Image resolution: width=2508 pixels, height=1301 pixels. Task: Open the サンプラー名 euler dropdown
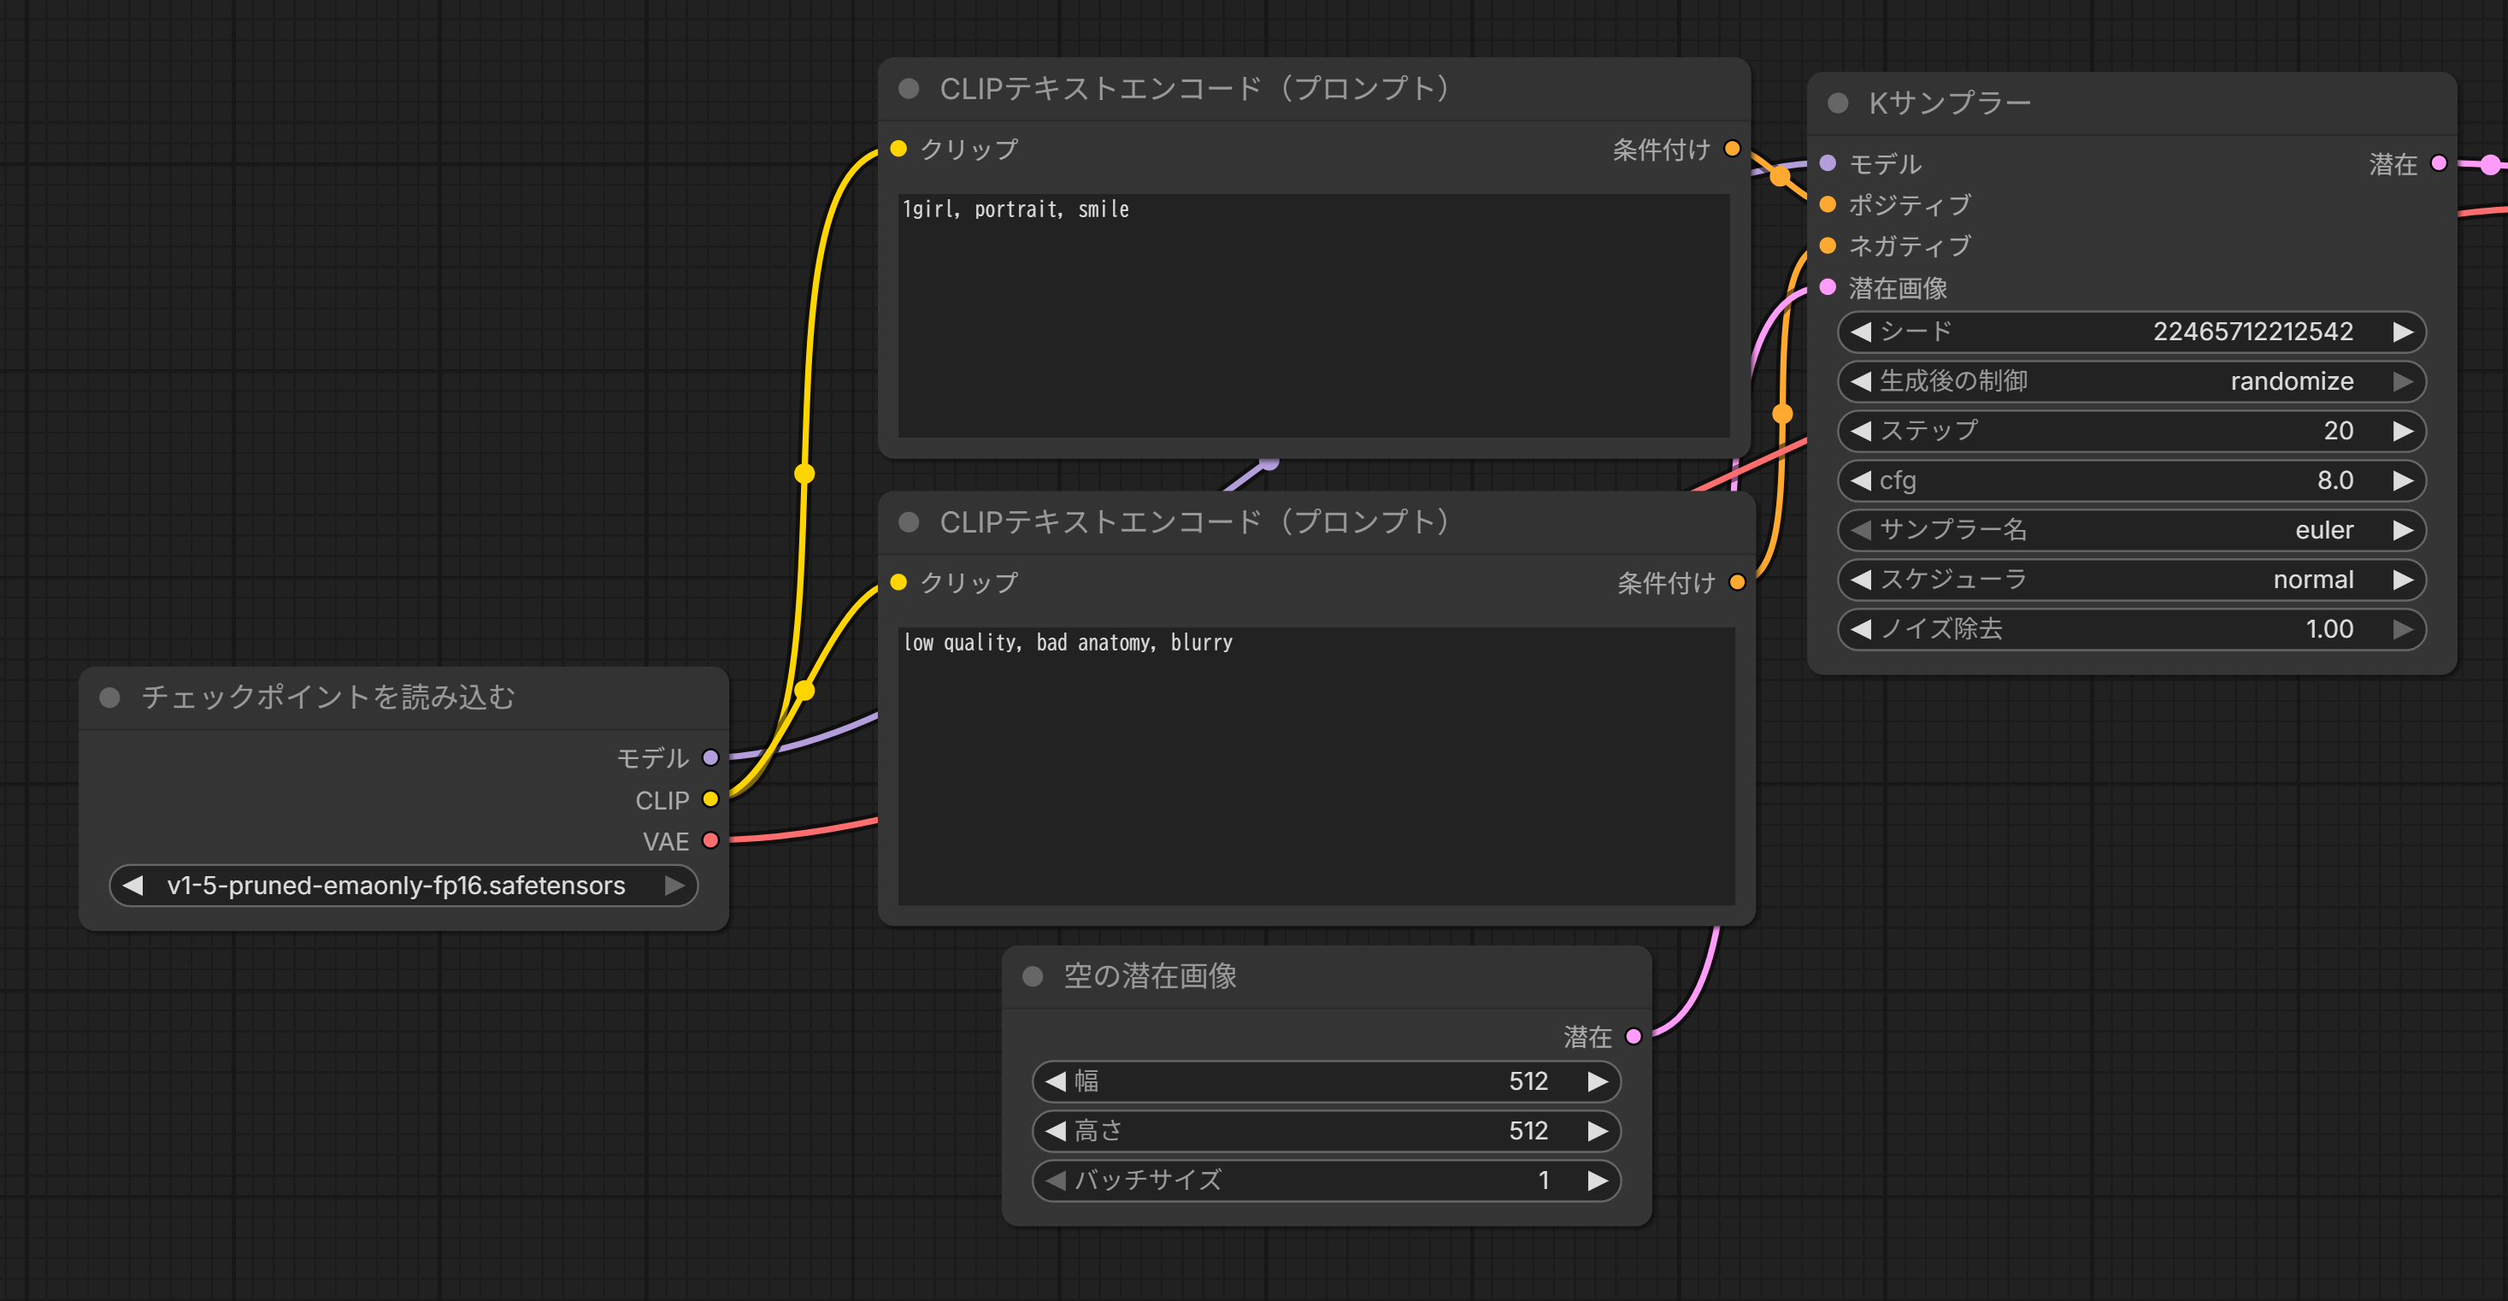pyautogui.click(x=2131, y=530)
